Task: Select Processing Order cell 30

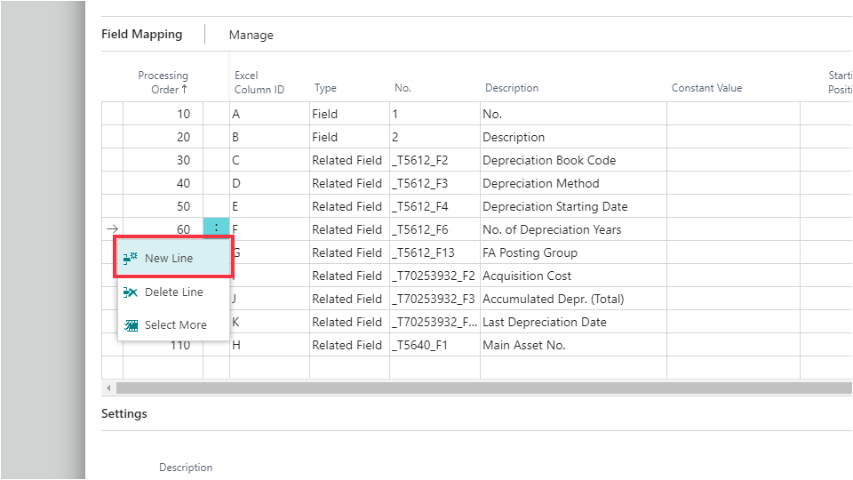Action: pos(163,160)
